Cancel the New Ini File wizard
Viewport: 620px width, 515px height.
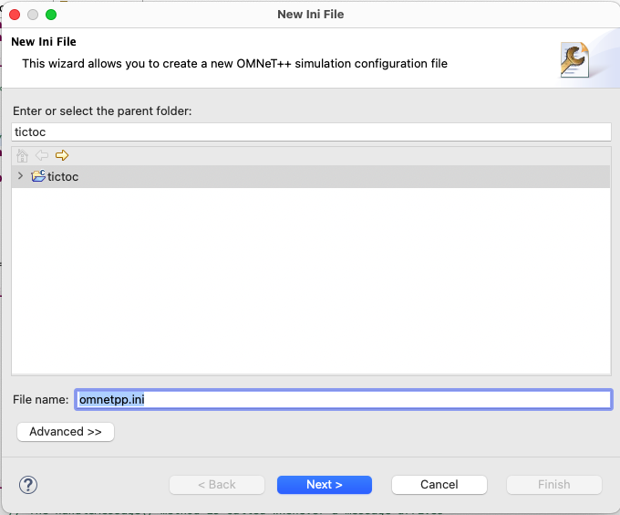[439, 485]
